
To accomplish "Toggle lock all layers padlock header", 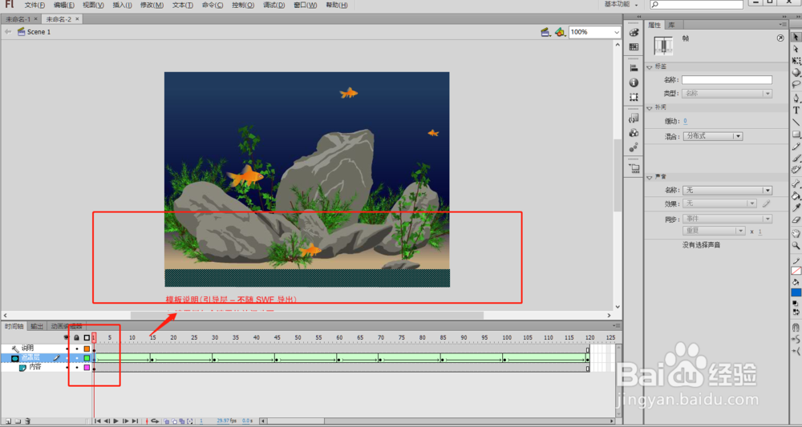I will (77, 337).
